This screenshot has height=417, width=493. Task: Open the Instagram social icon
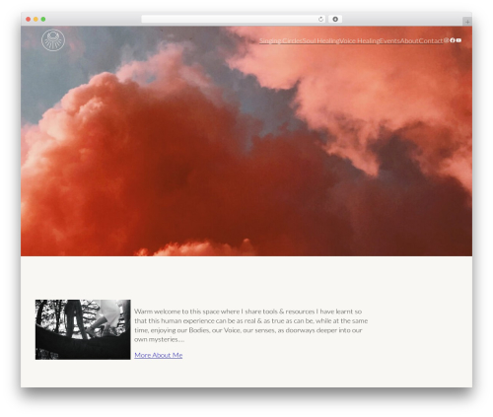point(446,40)
